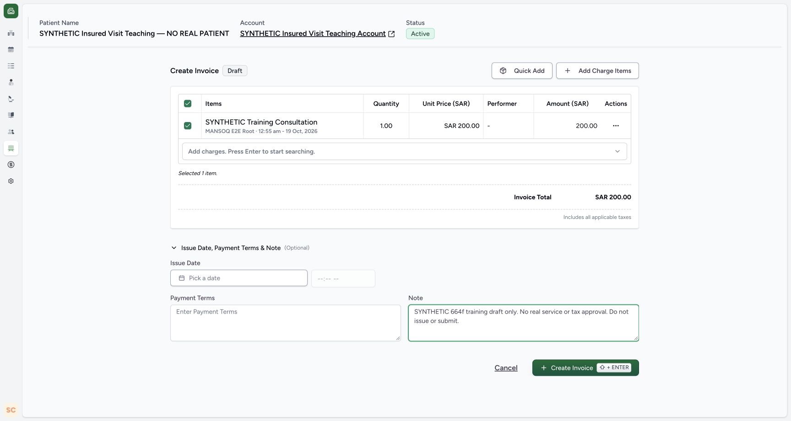Click the Quick Add button
791x421 pixels.
pyautogui.click(x=522, y=71)
